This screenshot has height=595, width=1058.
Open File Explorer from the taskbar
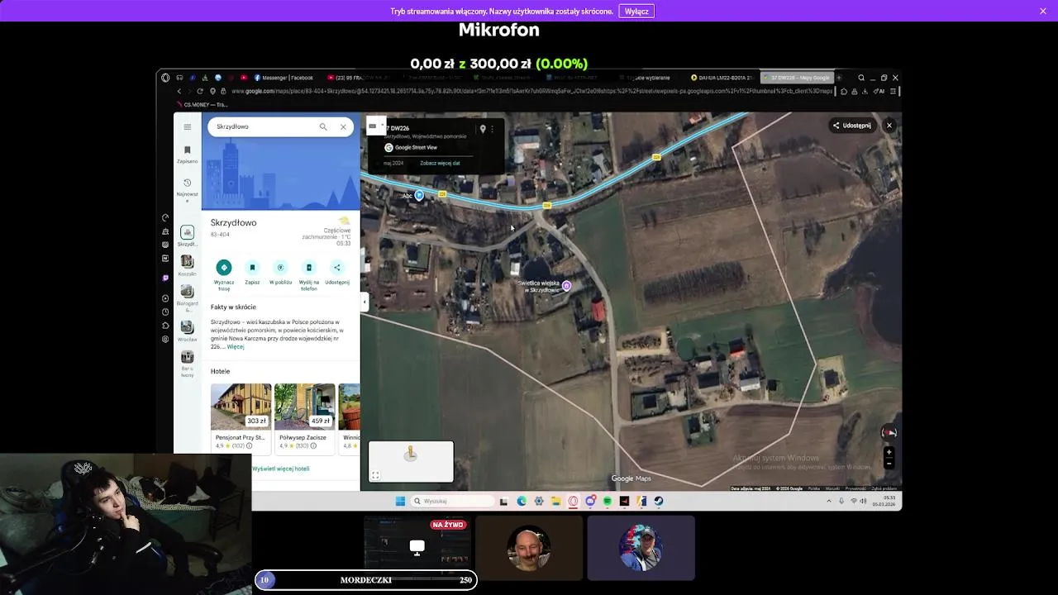pyautogui.click(x=556, y=501)
